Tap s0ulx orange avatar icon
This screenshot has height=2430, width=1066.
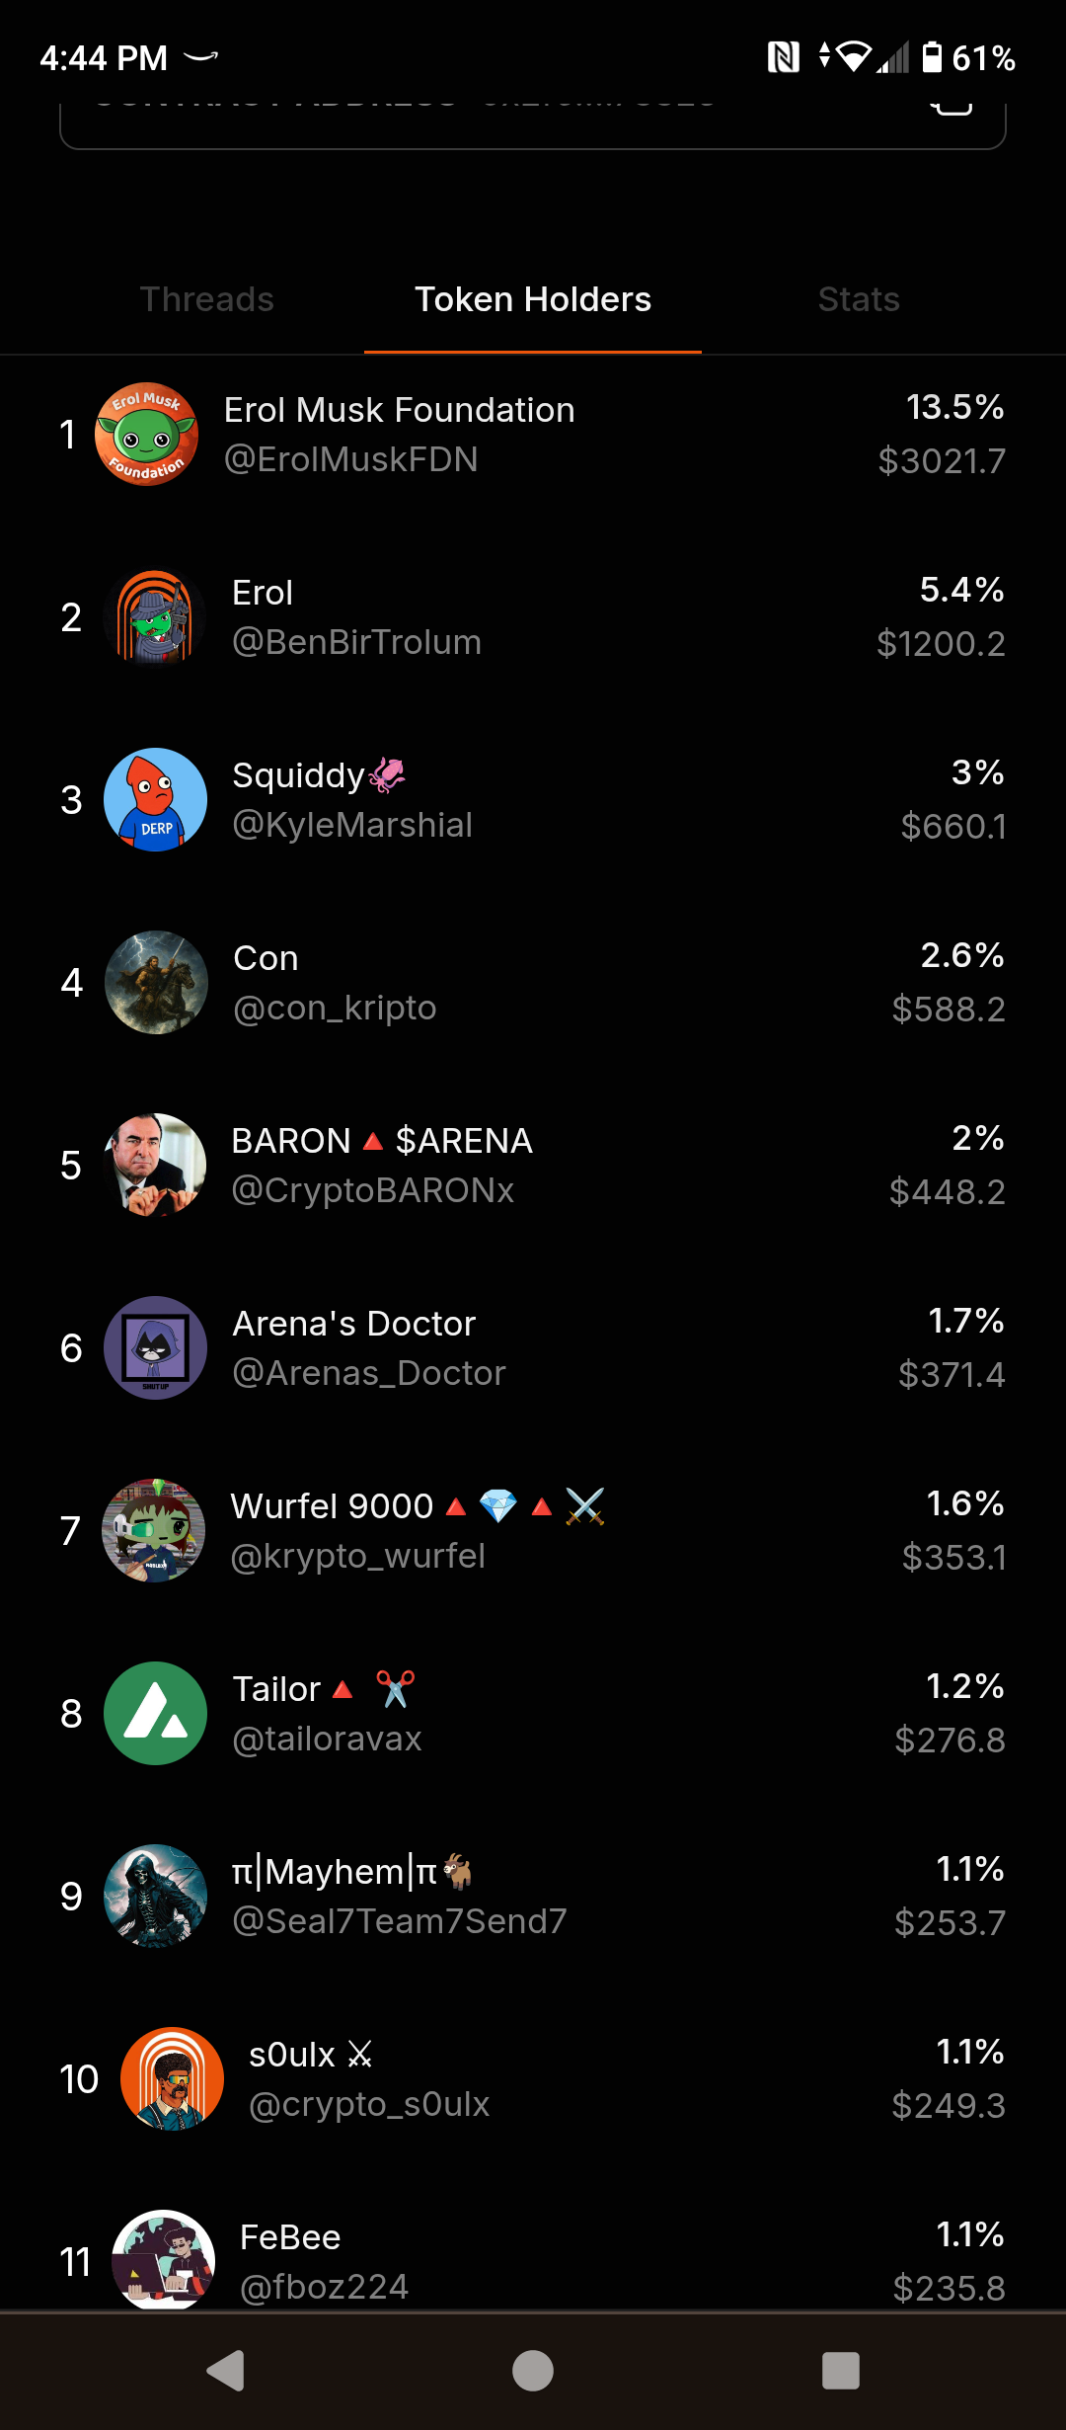point(172,2079)
